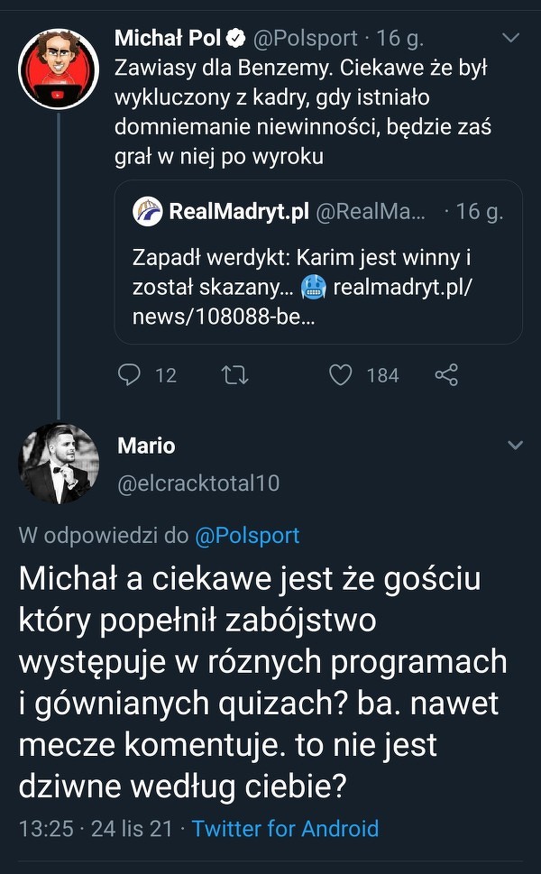Open Michał Pol's profile avatar
Screen dimensions: 541x874
[59, 69]
